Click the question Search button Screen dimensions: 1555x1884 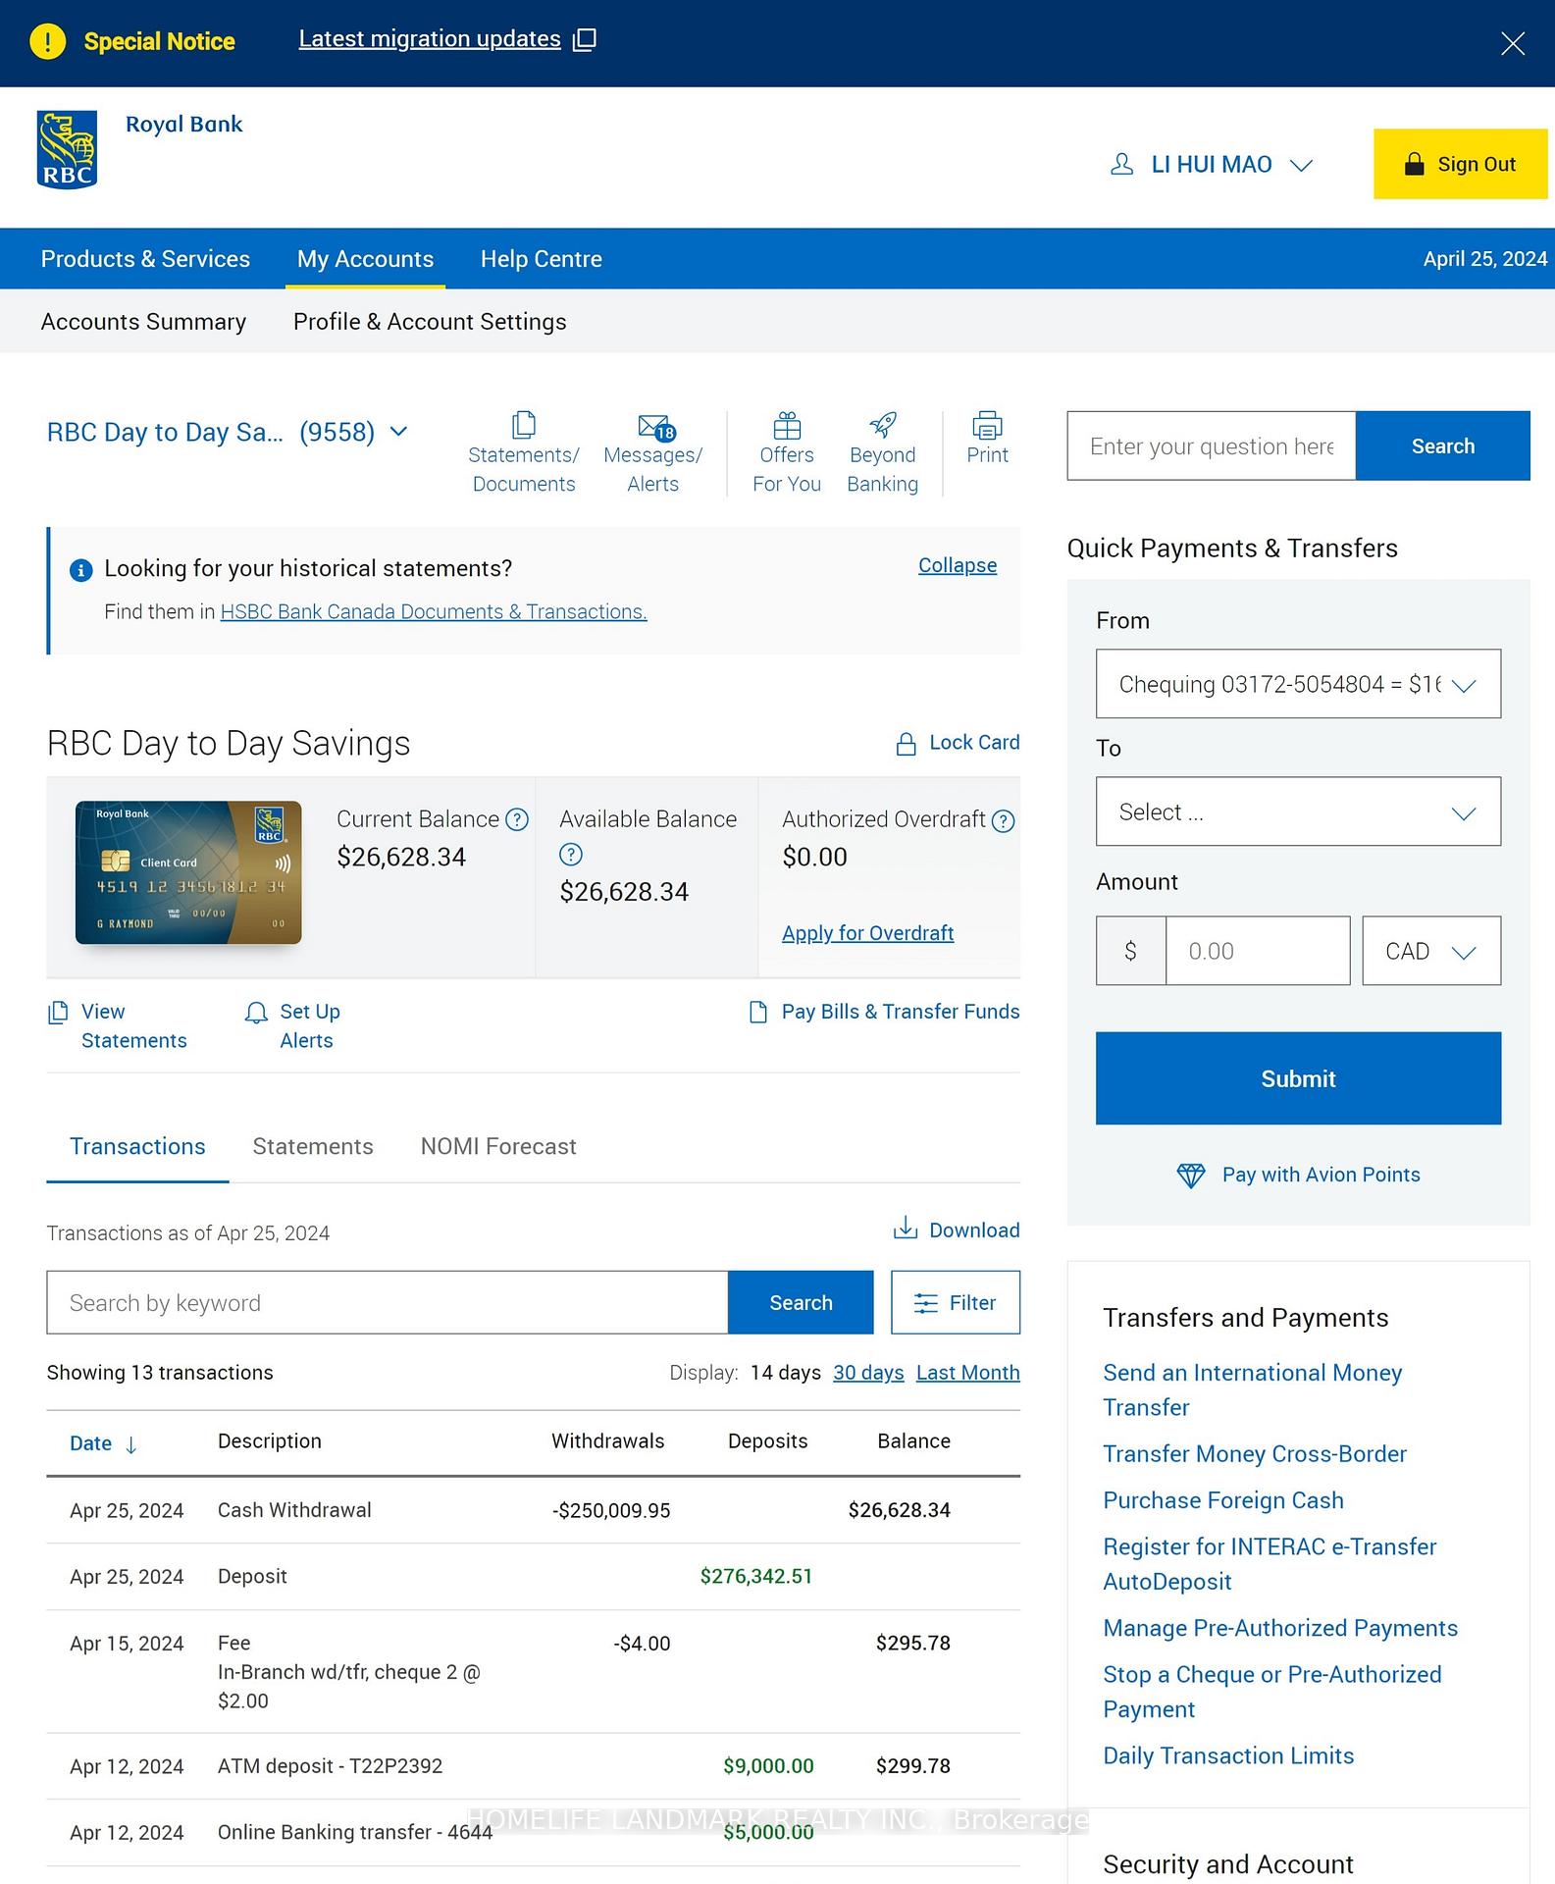pos(1443,445)
